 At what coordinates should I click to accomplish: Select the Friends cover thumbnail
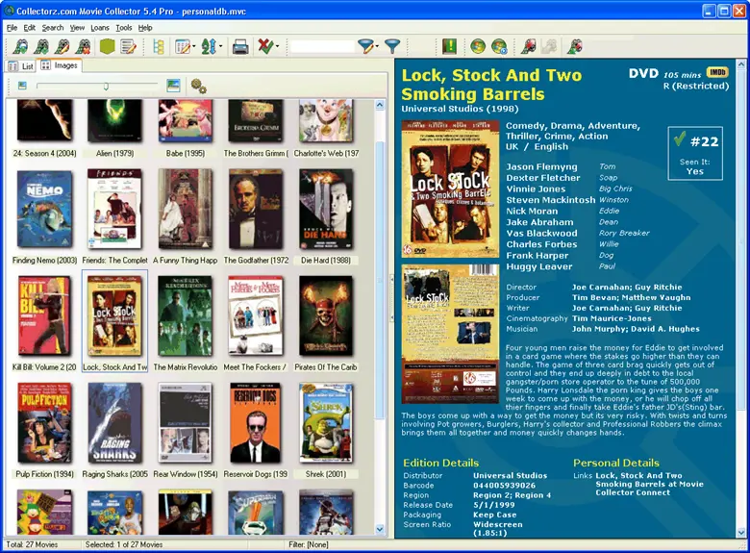click(114, 209)
